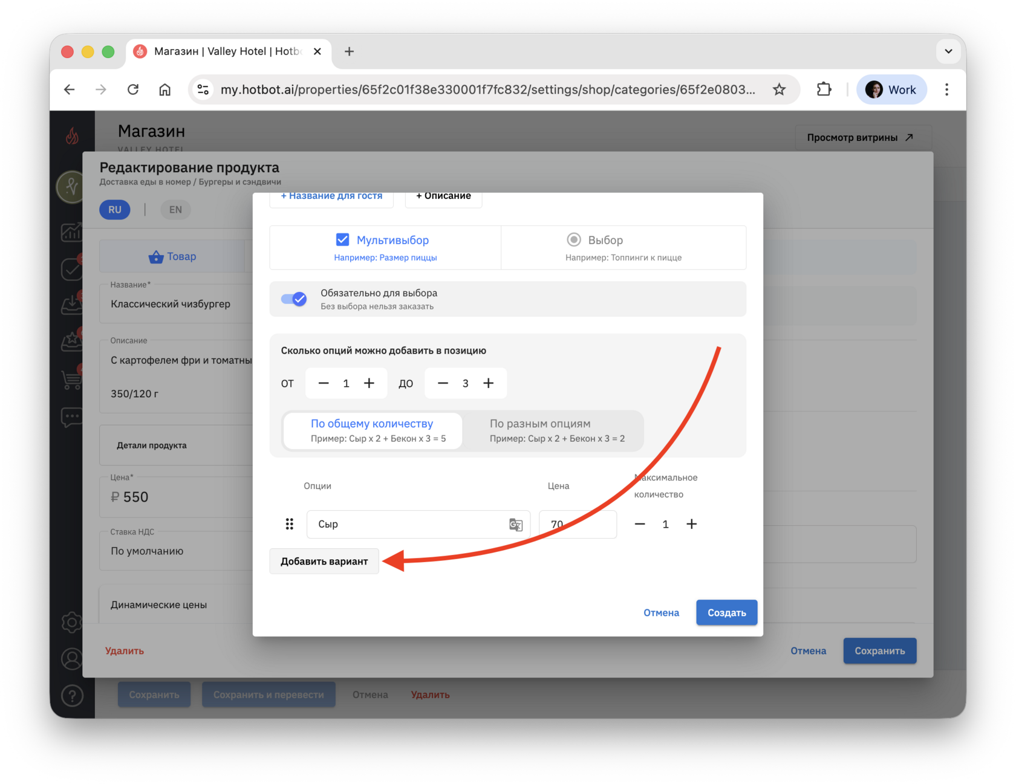Viewport: 1016px width, 784px height.
Task: Expand the tab search dropdown chevron
Action: (x=948, y=51)
